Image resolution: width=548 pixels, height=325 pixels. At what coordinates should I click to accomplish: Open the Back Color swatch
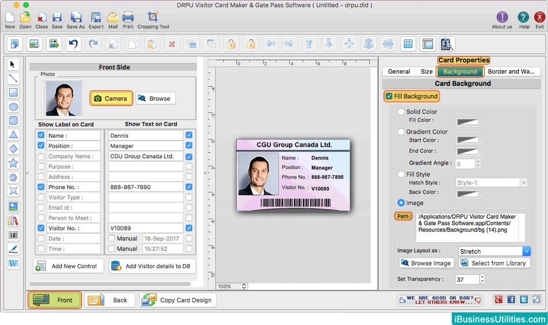coord(468,194)
